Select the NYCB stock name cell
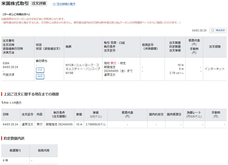Viewport: 228px width, 165px height. point(83,69)
